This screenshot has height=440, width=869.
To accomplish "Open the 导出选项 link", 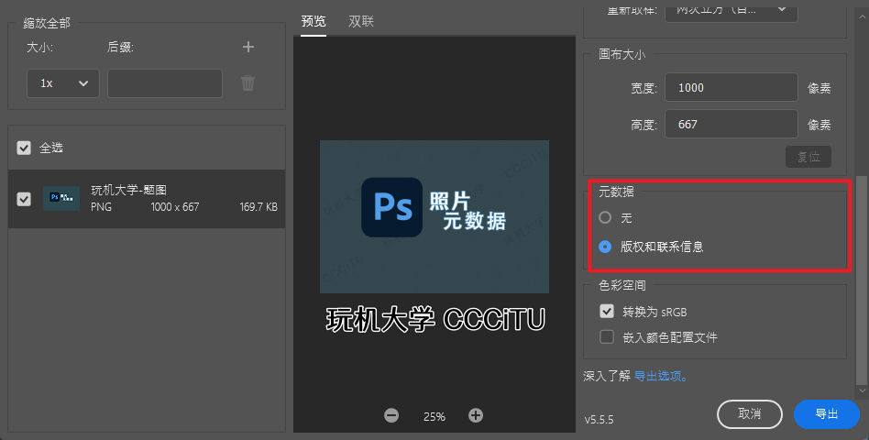I will (660, 376).
